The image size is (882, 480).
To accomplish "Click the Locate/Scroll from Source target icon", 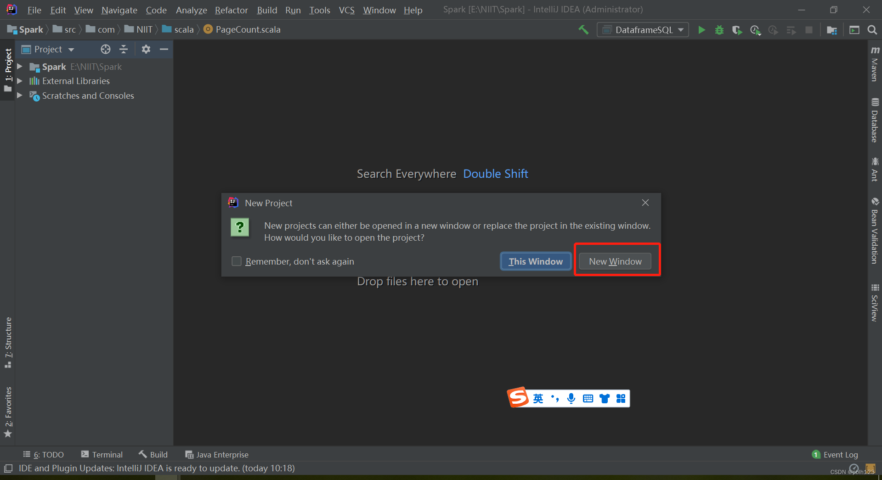I will (106, 49).
